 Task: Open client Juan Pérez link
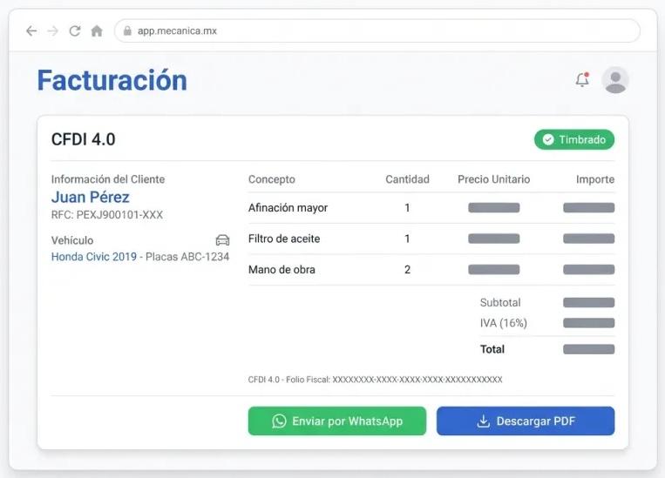(91, 197)
